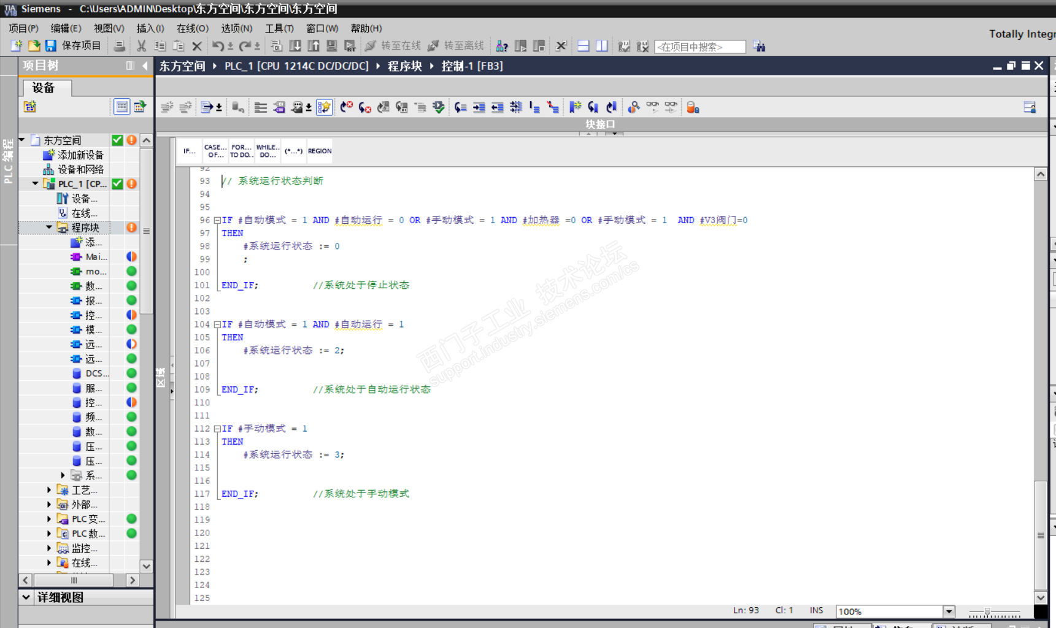Insert a FOR TO DO snippet

coord(241,151)
